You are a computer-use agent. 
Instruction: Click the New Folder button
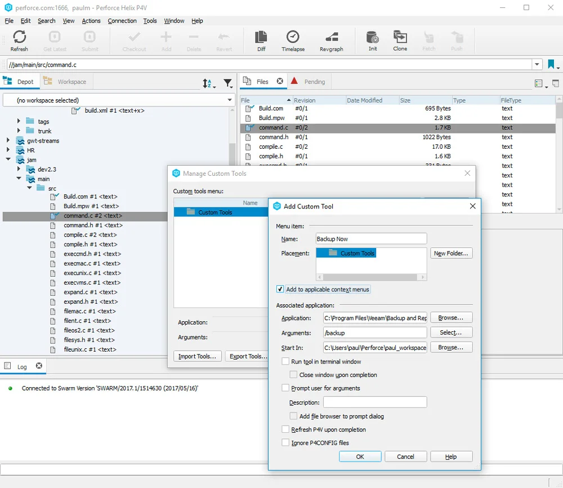(451, 253)
